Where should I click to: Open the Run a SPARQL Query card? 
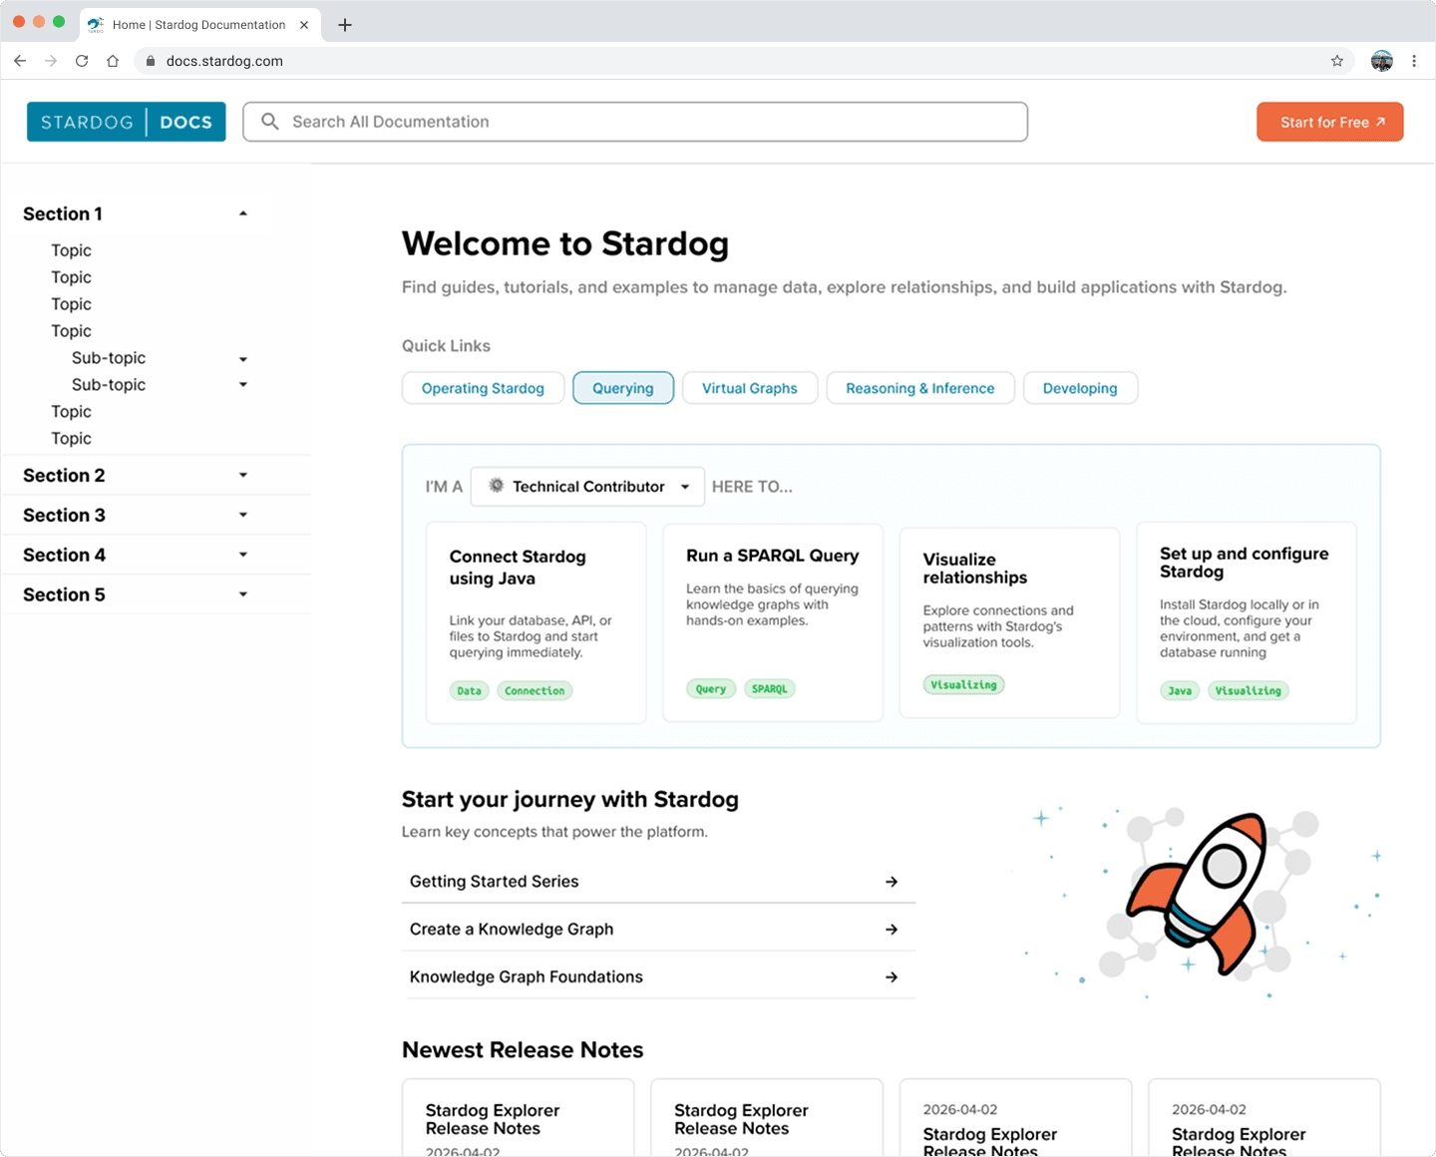(x=773, y=621)
